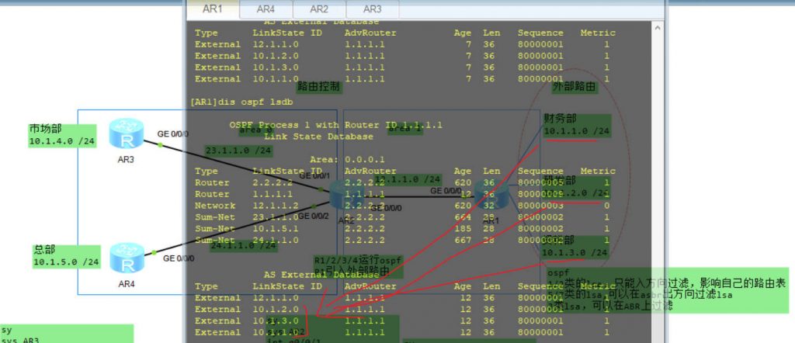795x343 pixels.
Task: Click the R1/2/3/4运行ospf note
Action: [x=358, y=266]
